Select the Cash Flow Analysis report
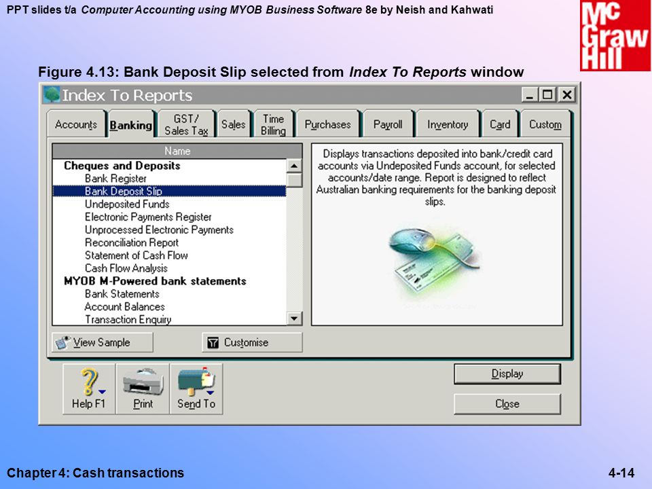This screenshot has height=489, width=652. 126,268
